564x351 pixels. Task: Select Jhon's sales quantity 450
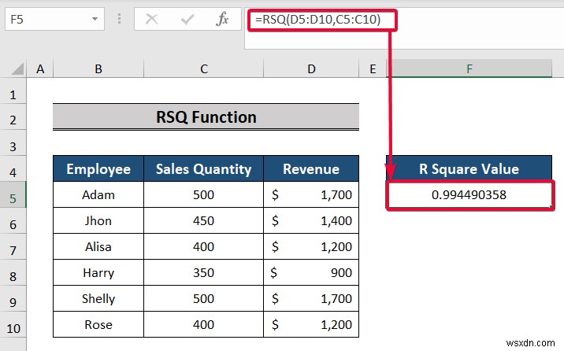203,220
